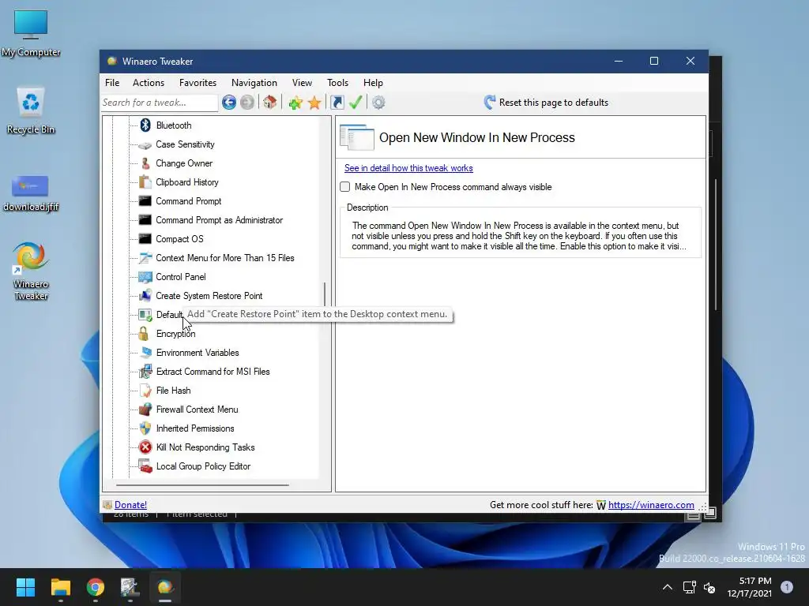Go to the Home page icon
The width and height of the screenshot is (809, 606).
click(270, 103)
